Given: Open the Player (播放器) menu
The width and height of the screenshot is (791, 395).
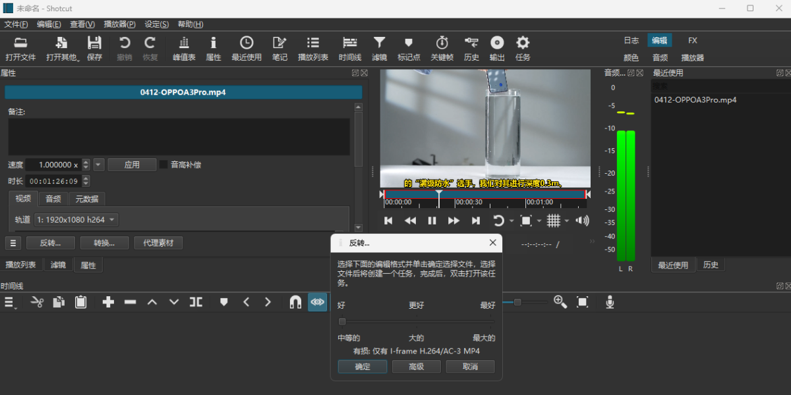Looking at the screenshot, I should [119, 24].
